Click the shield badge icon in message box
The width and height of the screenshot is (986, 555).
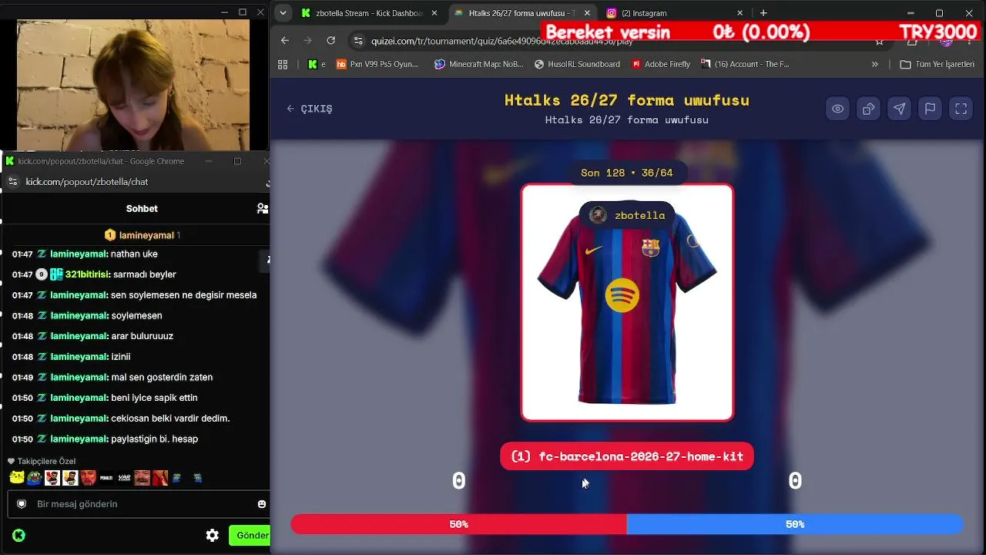tap(22, 504)
